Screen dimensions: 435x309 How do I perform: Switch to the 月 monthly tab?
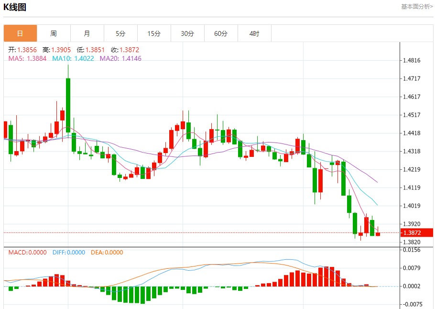point(87,33)
